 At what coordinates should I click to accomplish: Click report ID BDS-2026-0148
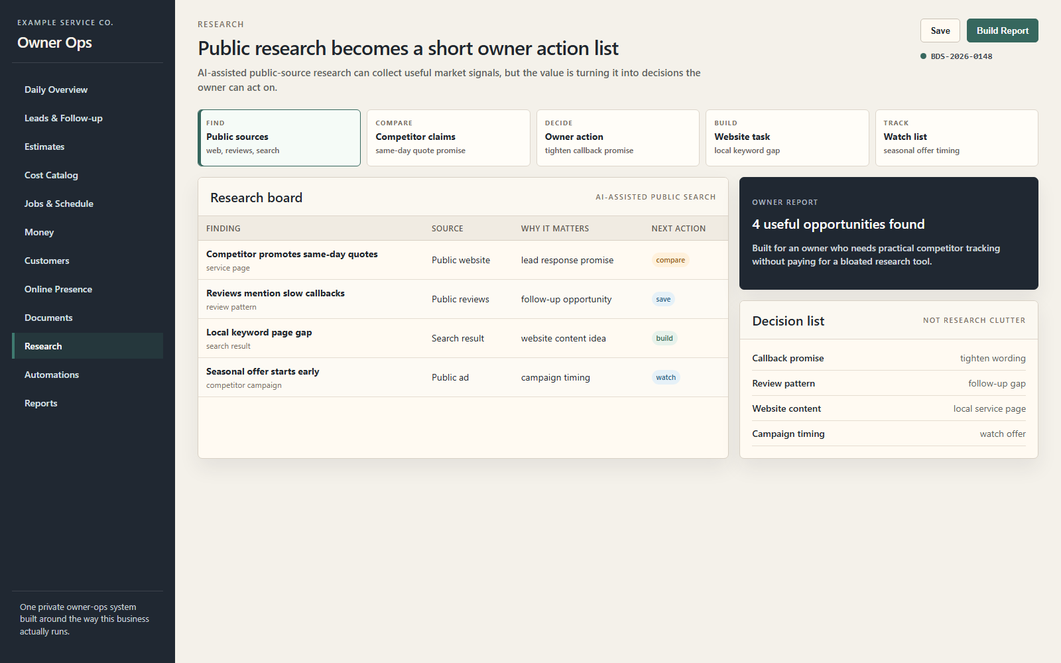pos(962,56)
